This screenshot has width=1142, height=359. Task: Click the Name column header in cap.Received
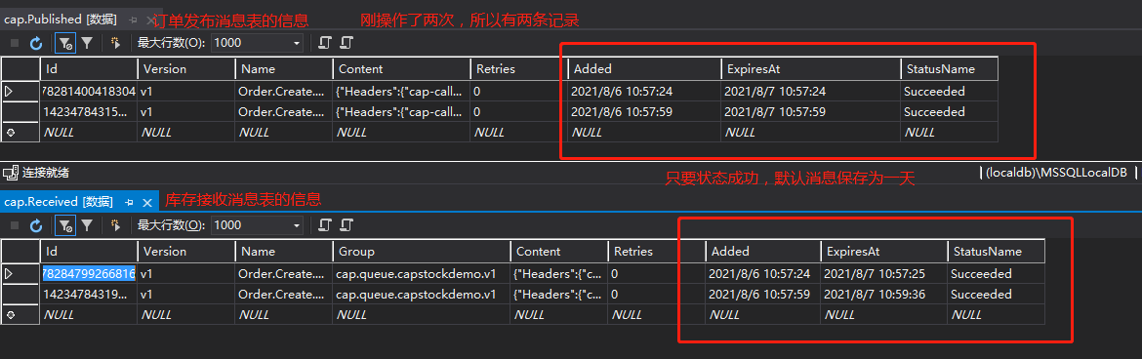click(x=284, y=252)
